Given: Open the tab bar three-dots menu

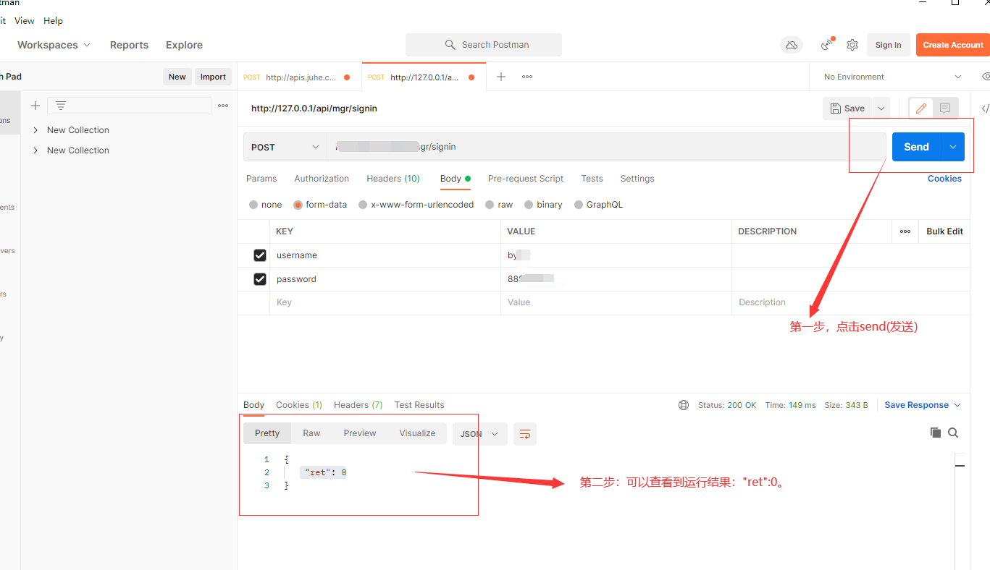Looking at the screenshot, I should pos(527,77).
